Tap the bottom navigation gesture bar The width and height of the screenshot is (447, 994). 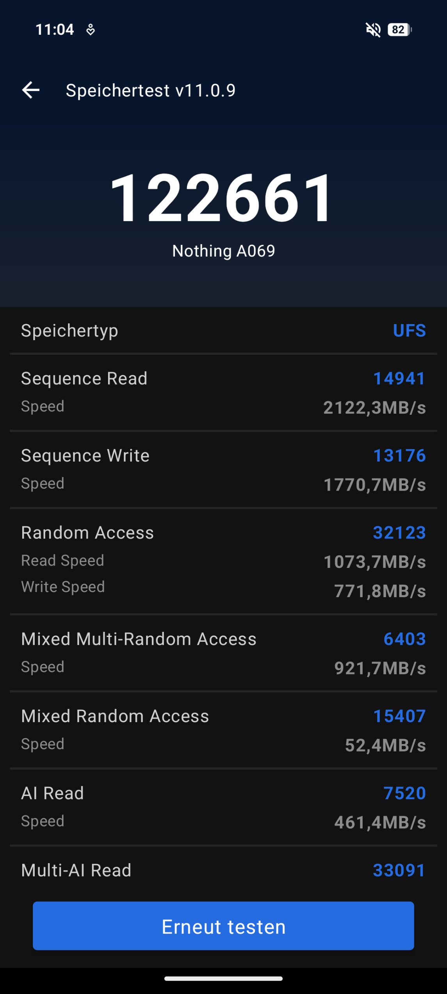click(223, 978)
